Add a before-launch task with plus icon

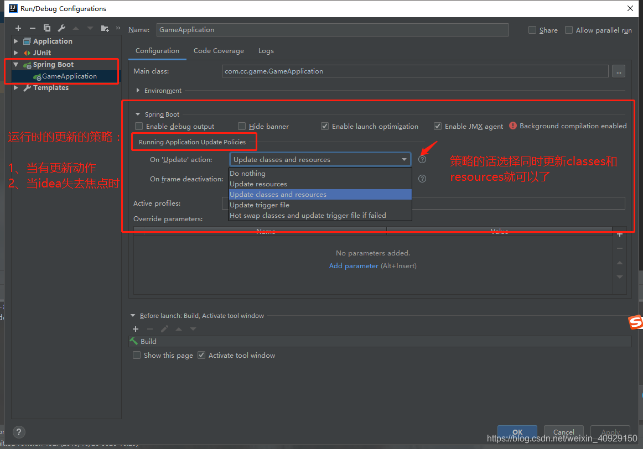[x=136, y=328]
